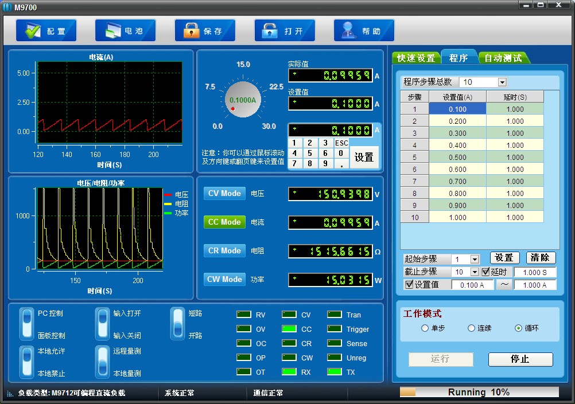Select the 单步 work mode radio button
The width and height of the screenshot is (575, 404).
pyautogui.click(x=425, y=328)
